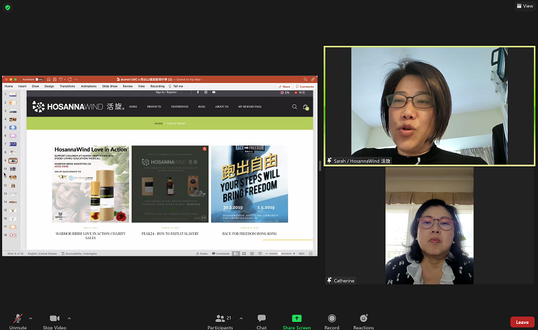The image size is (538, 330).
Task: Start recording with the Record button
Action: pos(332,319)
